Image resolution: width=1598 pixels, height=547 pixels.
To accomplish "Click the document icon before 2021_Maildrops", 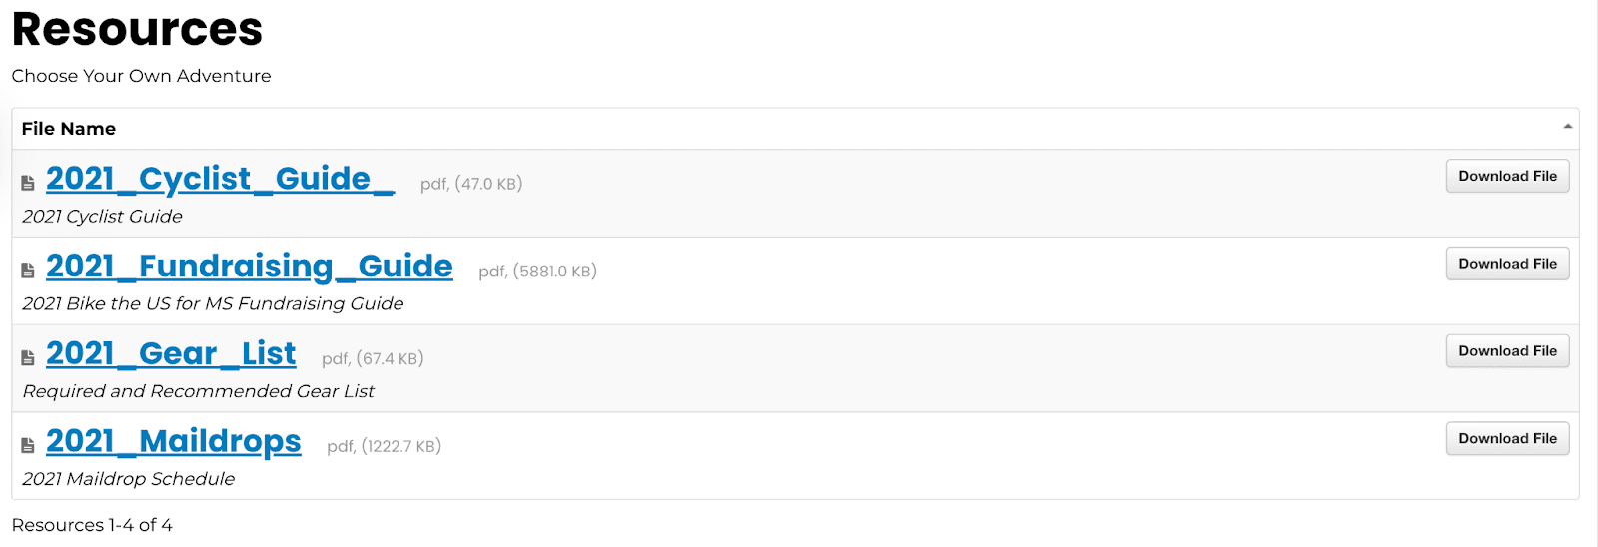I will click(28, 446).
